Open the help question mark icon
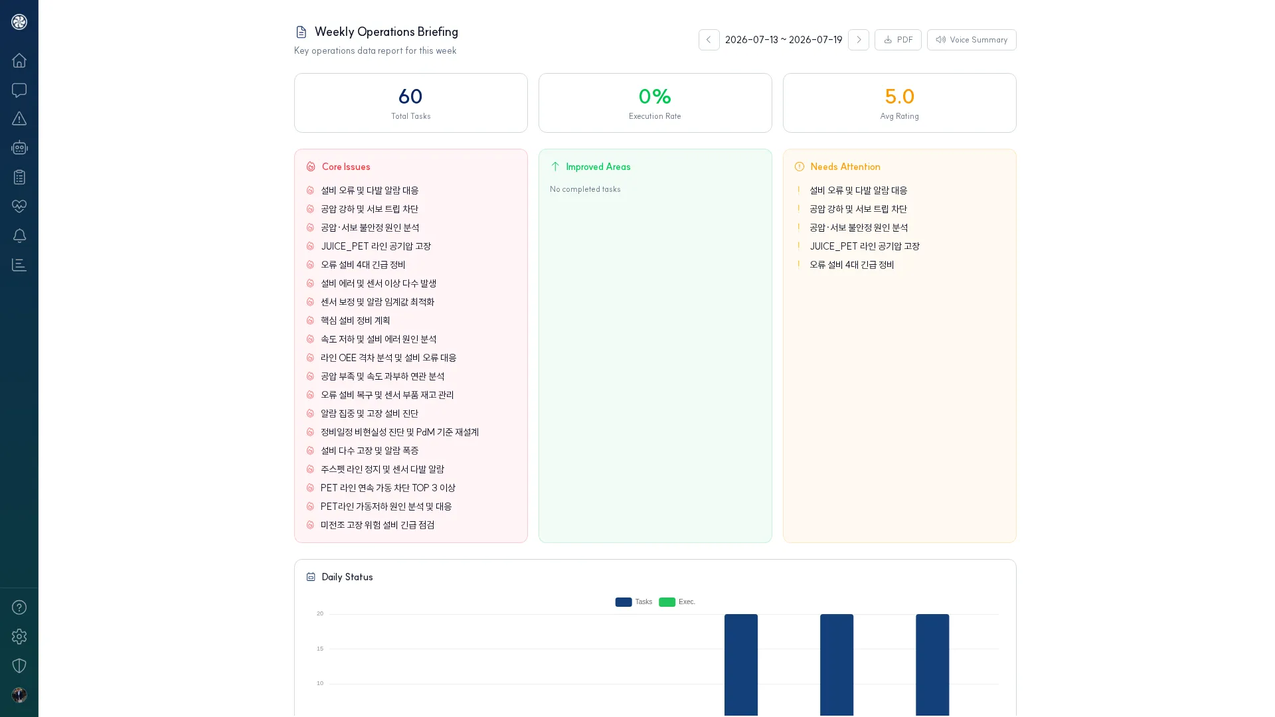 click(19, 607)
